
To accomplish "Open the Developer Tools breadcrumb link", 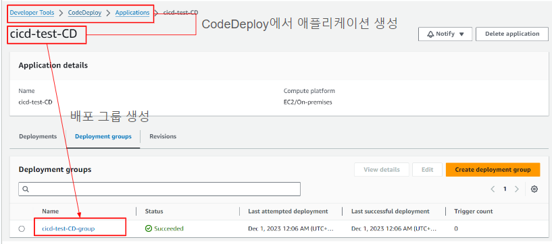I will [x=32, y=13].
